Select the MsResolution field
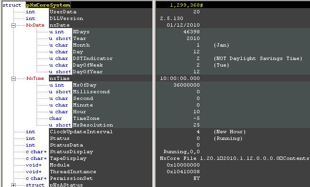Viewport: 310px width, 187px height. tap(93, 125)
